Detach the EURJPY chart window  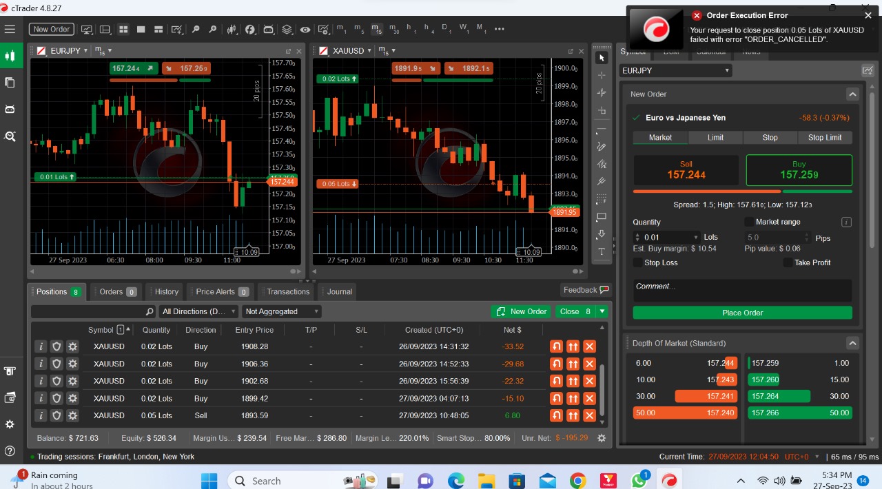coord(288,51)
